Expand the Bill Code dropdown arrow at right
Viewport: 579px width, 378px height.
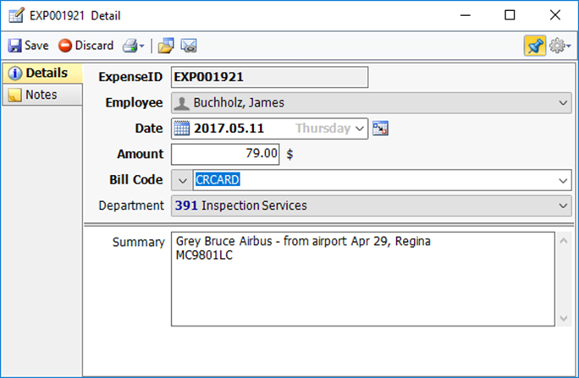pyautogui.click(x=563, y=180)
